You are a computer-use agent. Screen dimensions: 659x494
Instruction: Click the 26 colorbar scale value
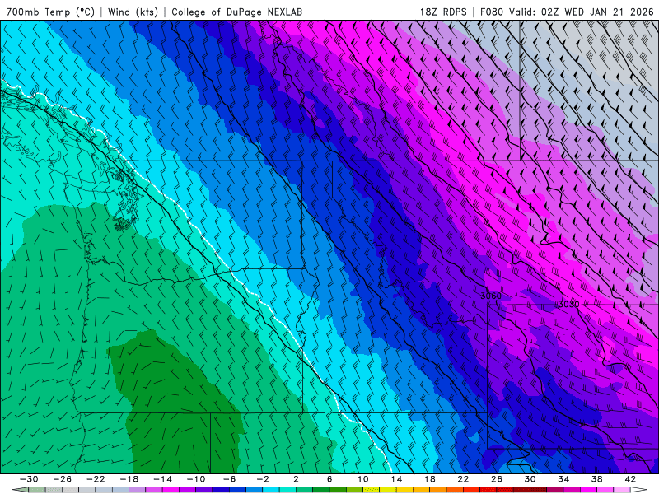click(x=497, y=479)
